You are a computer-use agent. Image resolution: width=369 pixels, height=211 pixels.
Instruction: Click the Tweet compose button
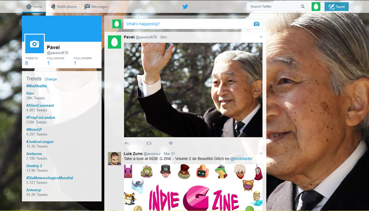(337, 7)
